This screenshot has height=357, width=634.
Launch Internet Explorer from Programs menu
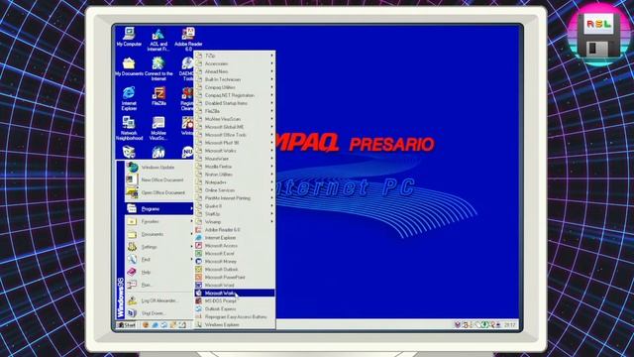235,238
